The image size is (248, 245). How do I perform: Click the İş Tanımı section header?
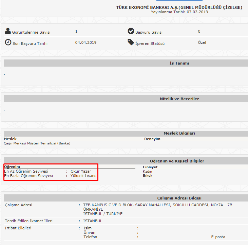179,63
